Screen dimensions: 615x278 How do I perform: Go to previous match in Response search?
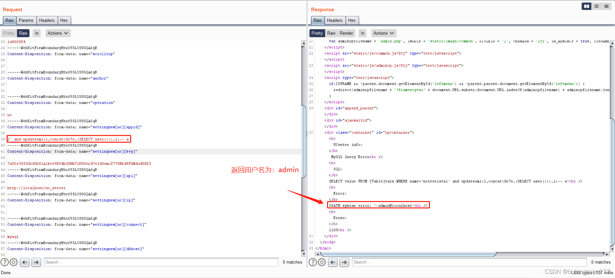point(333,262)
